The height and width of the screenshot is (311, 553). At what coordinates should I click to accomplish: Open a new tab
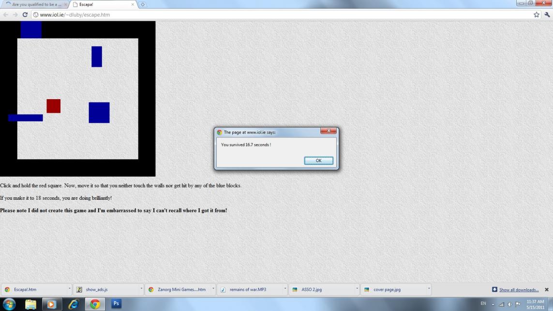tap(142, 4)
